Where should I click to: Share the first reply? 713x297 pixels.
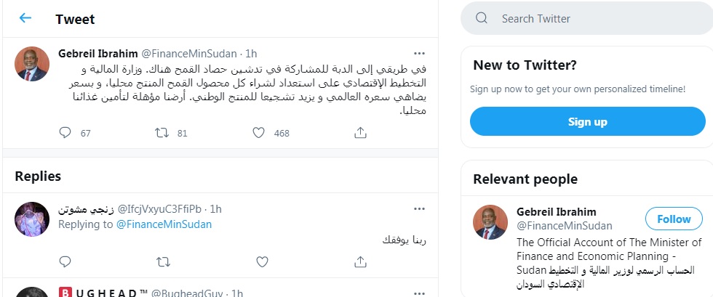359,261
